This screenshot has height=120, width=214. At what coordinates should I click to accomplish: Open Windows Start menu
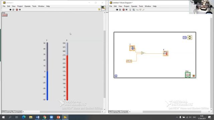[3, 117]
